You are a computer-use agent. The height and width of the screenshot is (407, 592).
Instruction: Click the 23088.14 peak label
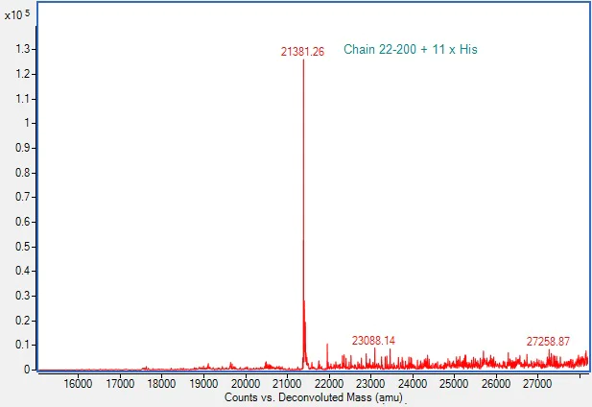pos(373,341)
